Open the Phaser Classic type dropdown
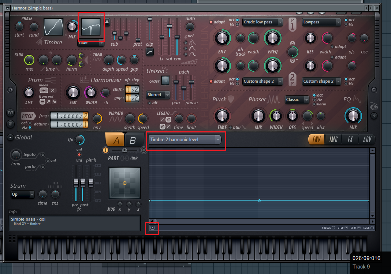391x274 pixels. (297, 100)
